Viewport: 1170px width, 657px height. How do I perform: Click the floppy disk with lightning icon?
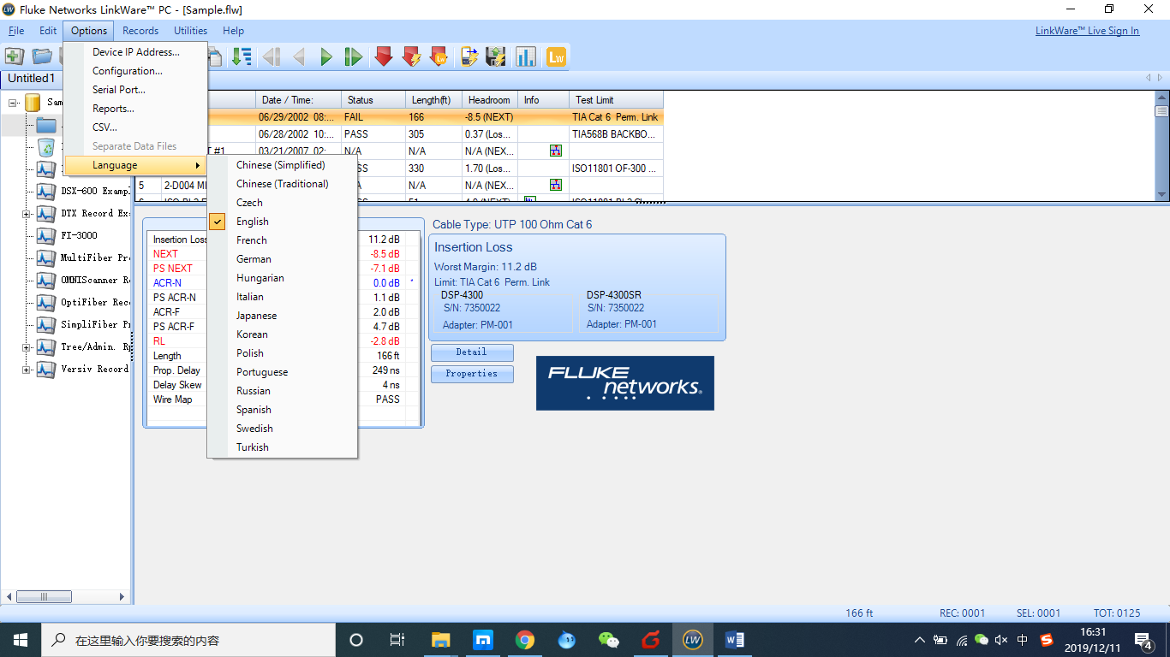[495, 57]
